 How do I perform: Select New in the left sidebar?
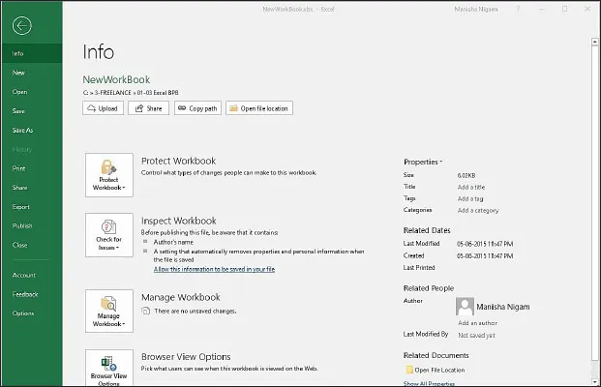(x=19, y=73)
